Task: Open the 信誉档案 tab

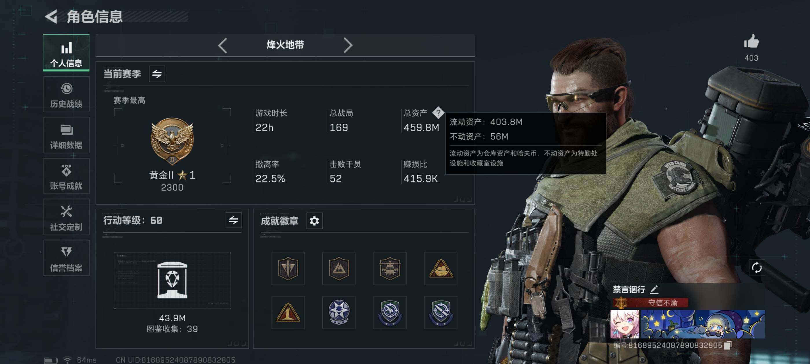Action: coord(66,258)
